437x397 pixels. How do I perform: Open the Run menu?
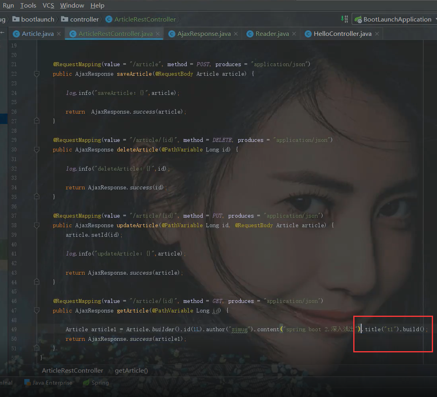(8, 5)
